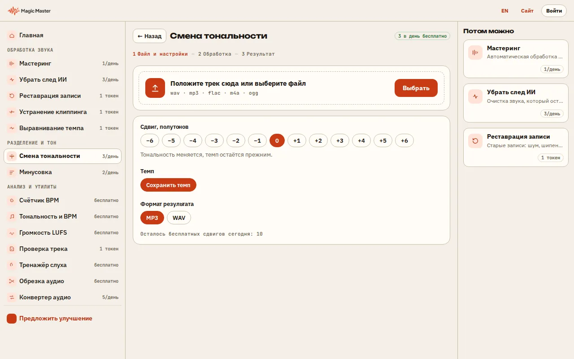Screen dimensions: 574x359
Task: Select the 0 semitone shift option
Action: (x=277, y=141)
